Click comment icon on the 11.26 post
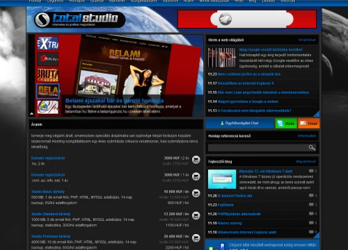Viewport: 348px width, 250px height. tap(311, 195)
